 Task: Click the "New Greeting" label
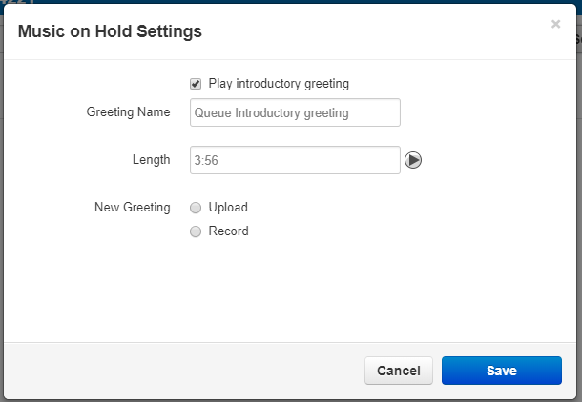[x=132, y=207]
